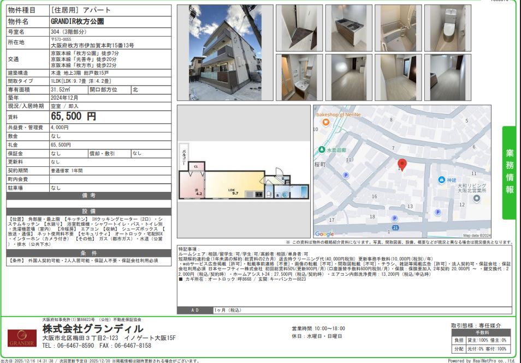Select the parking marker below 桜町 label
Screen dimensions: 521x363
coord(345,175)
